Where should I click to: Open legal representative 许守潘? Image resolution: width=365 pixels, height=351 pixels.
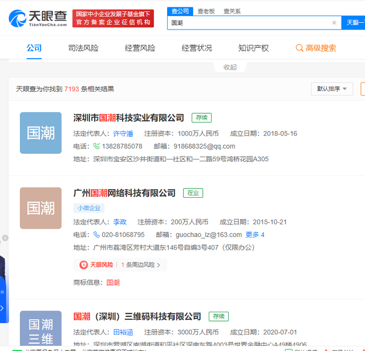tap(123, 133)
